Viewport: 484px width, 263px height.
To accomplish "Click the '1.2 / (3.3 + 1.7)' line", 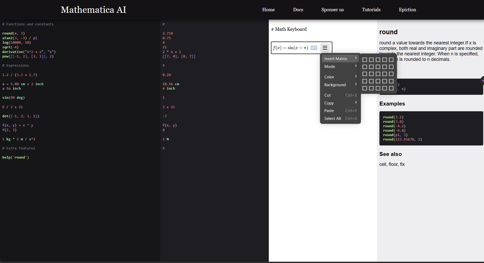I will [20, 75].
